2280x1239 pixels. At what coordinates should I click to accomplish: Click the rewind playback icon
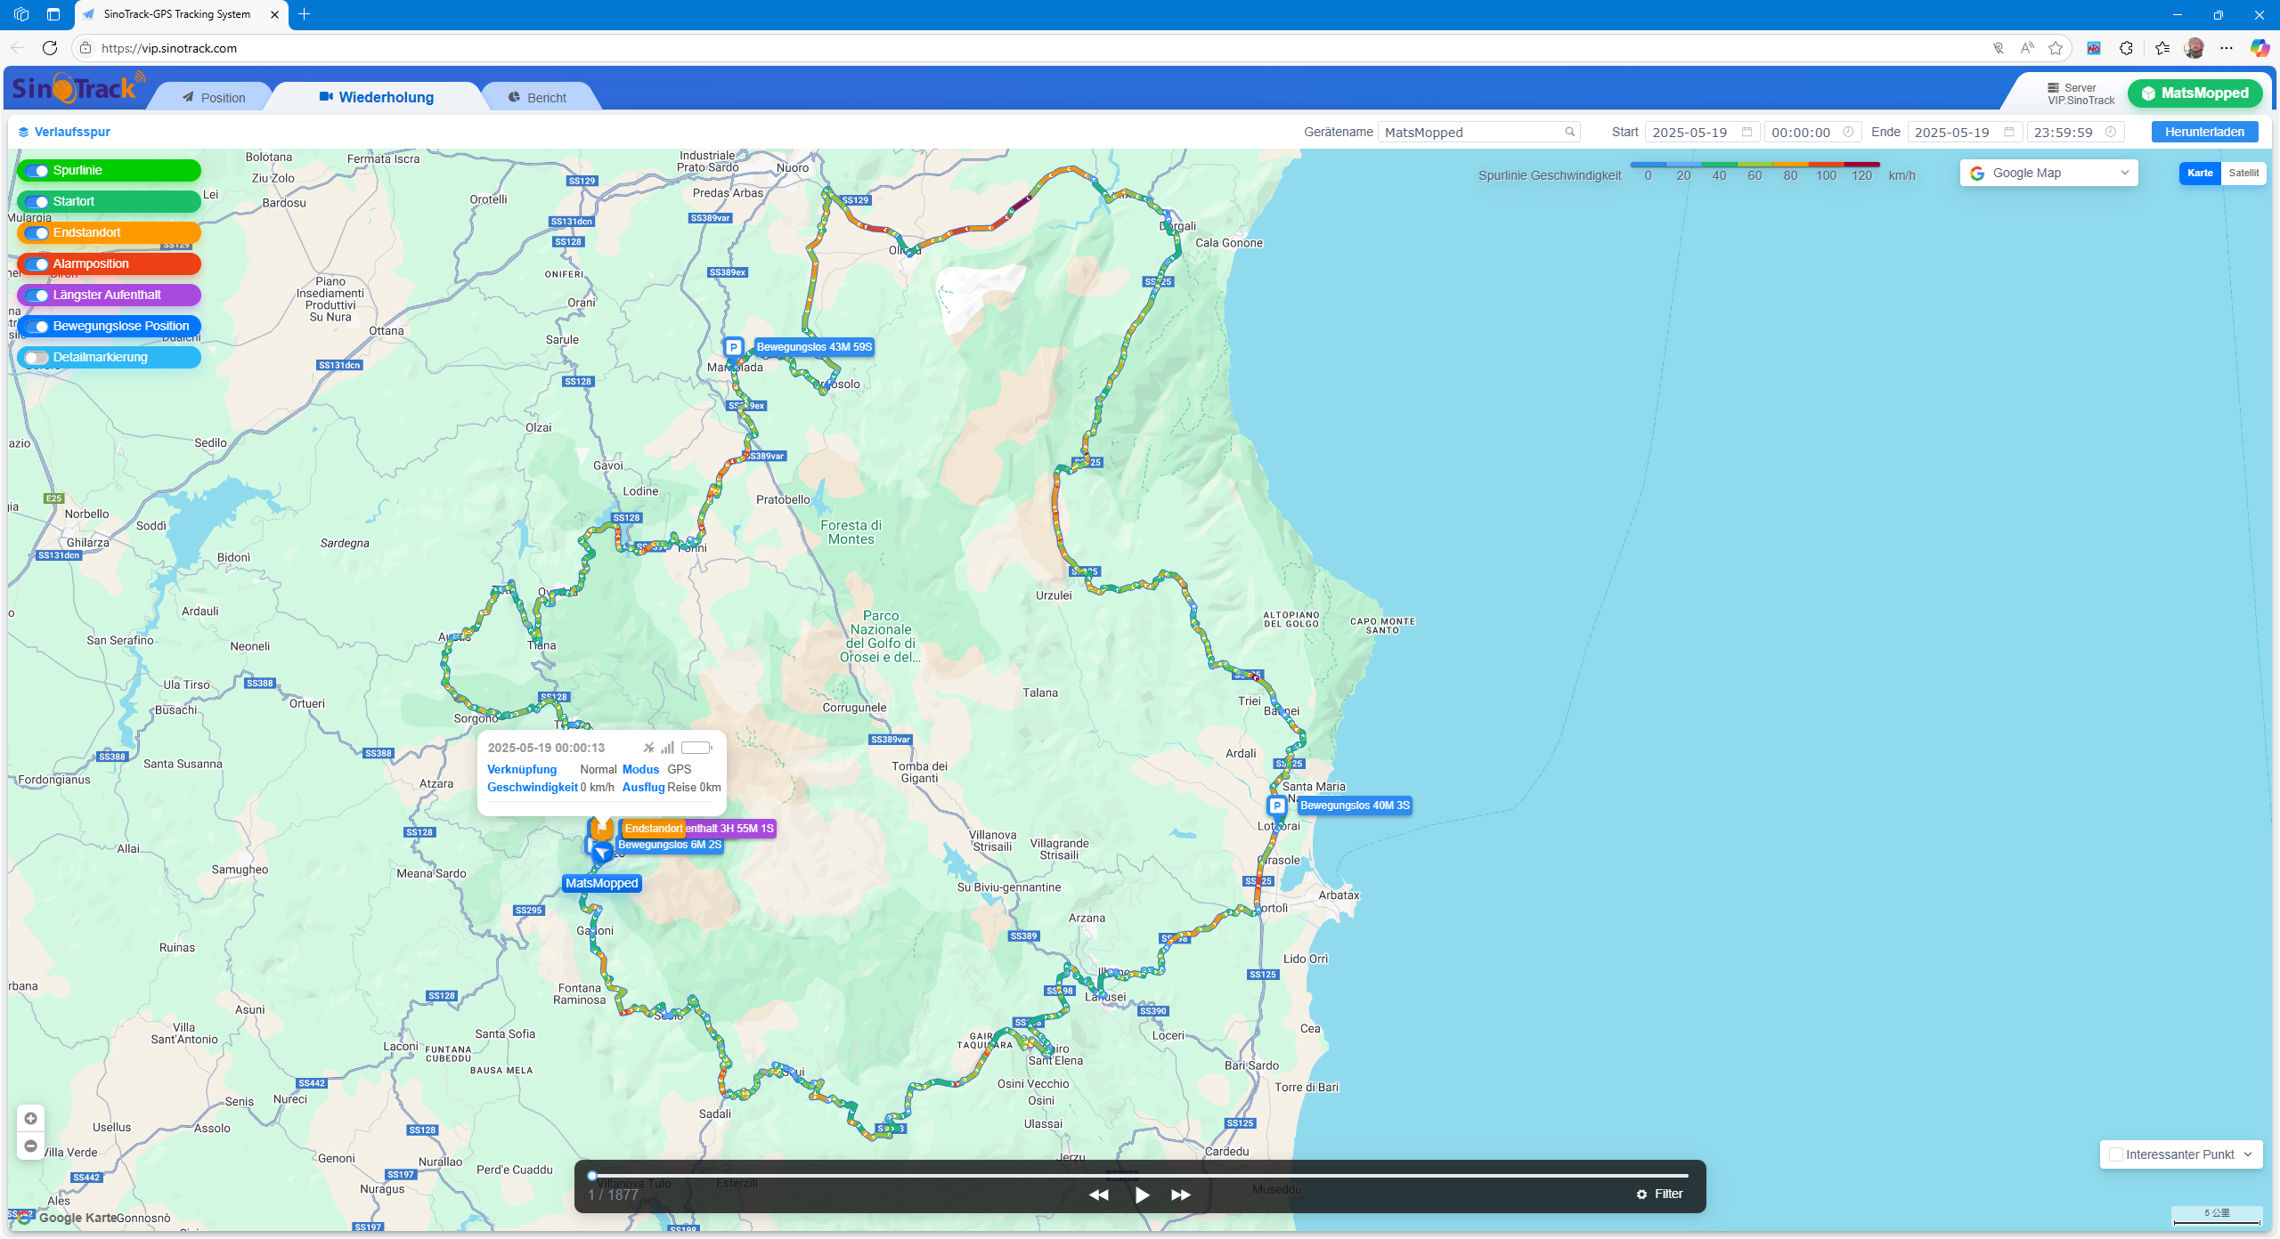click(x=1098, y=1194)
